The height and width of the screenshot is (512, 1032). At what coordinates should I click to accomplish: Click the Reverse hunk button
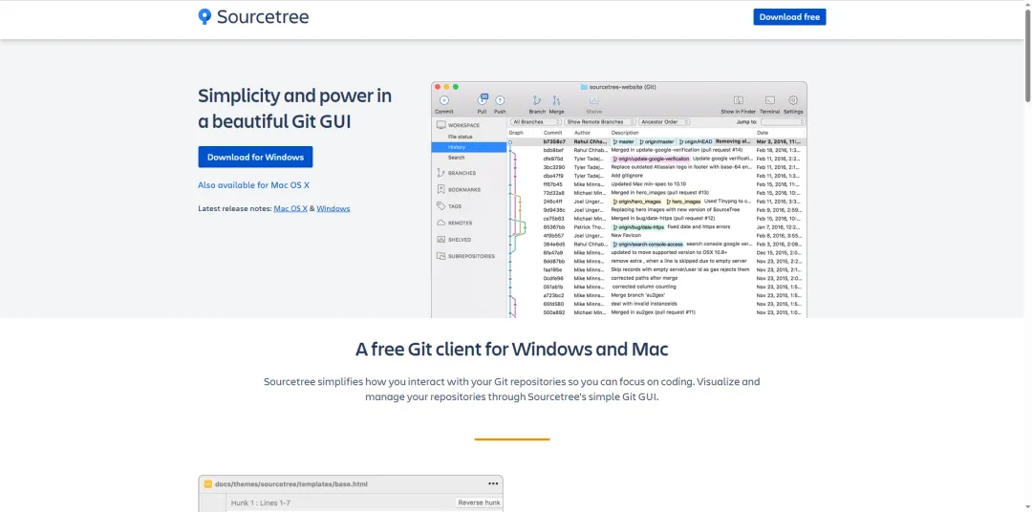click(x=479, y=502)
